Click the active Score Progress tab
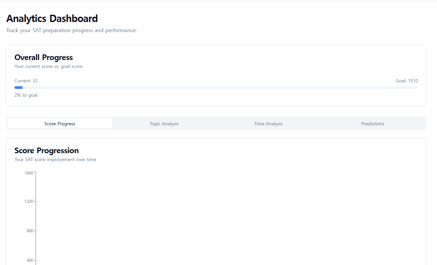Screen dimensions: 437x265 point(59,124)
